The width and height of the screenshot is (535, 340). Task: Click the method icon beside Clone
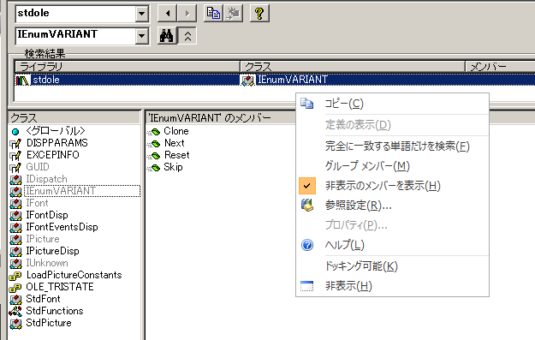pyautogui.click(x=154, y=131)
